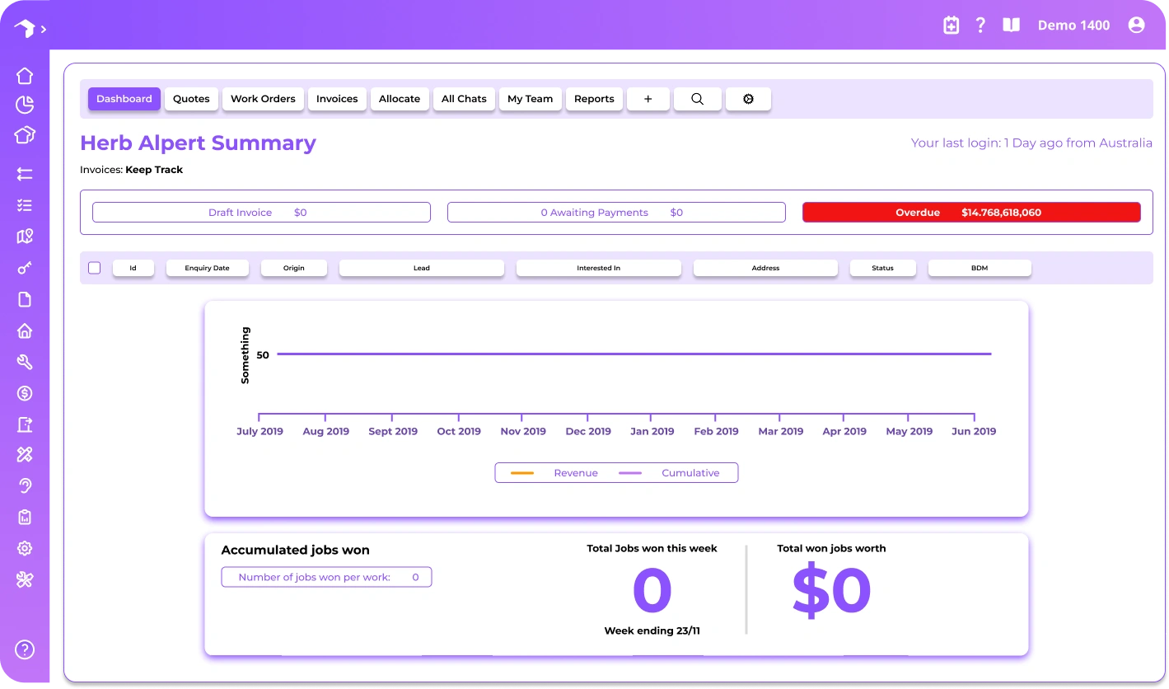Viewport: 1169px width, 689px height.
Task: Click the dollar coin sidebar icon
Action: (x=25, y=394)
